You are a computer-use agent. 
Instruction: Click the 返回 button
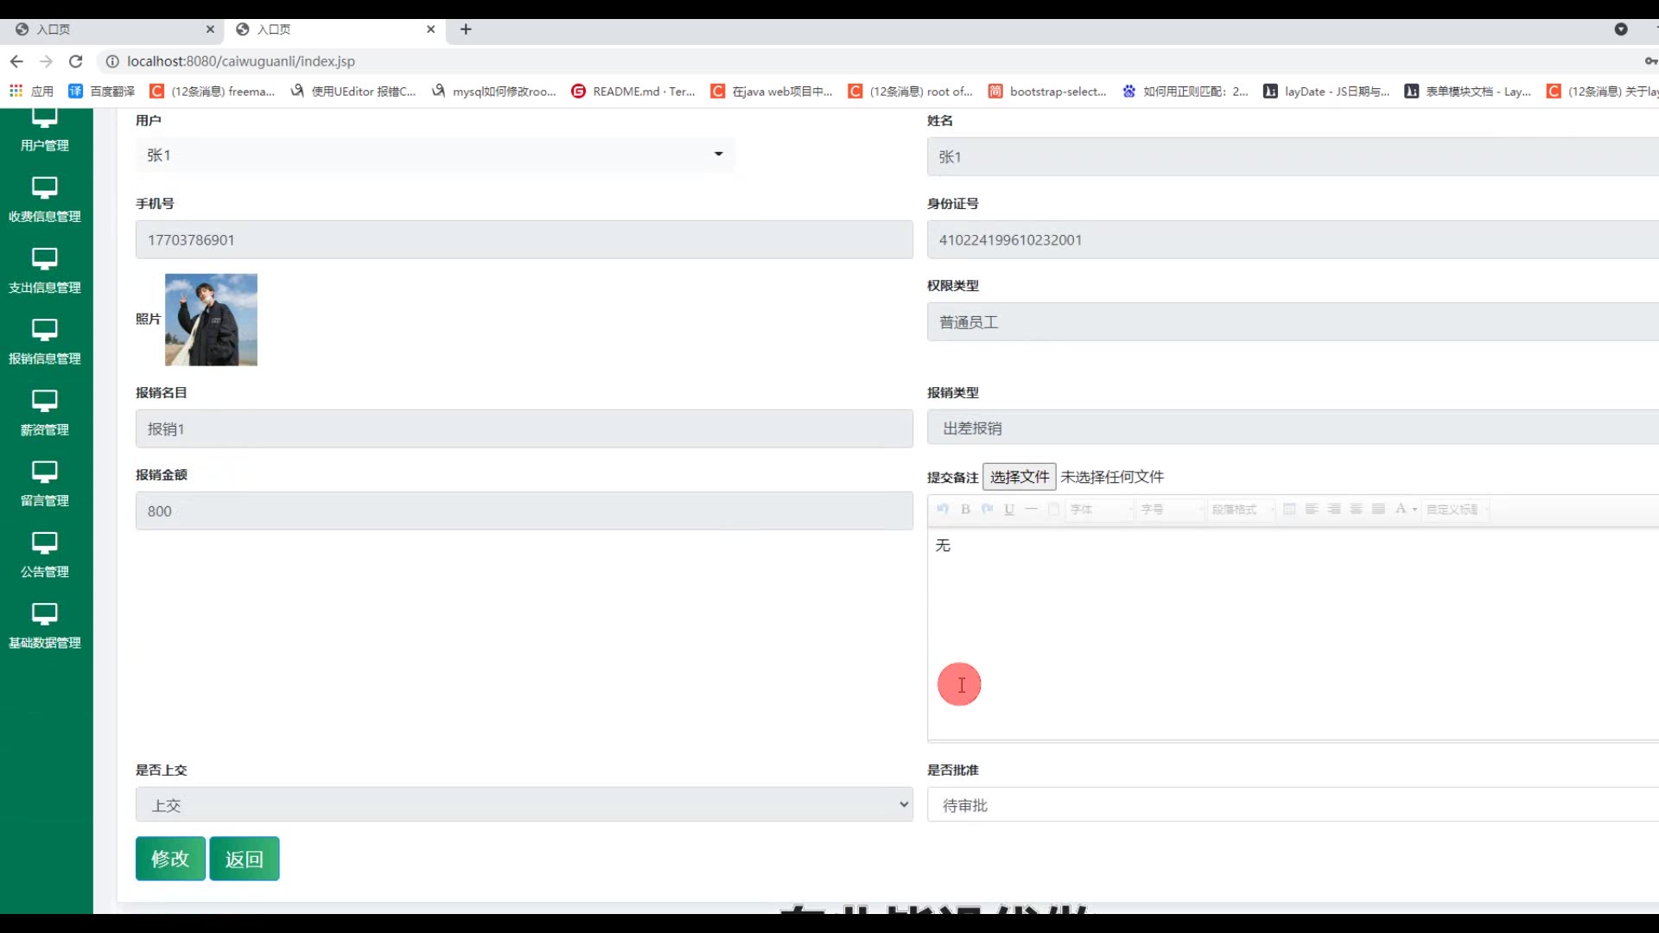click(x=244, y=859)
